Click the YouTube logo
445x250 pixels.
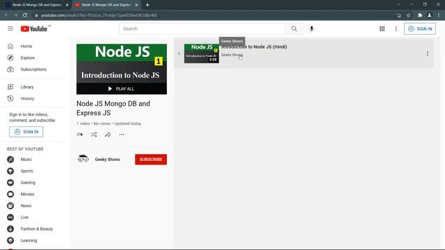[x=34, y=28]
